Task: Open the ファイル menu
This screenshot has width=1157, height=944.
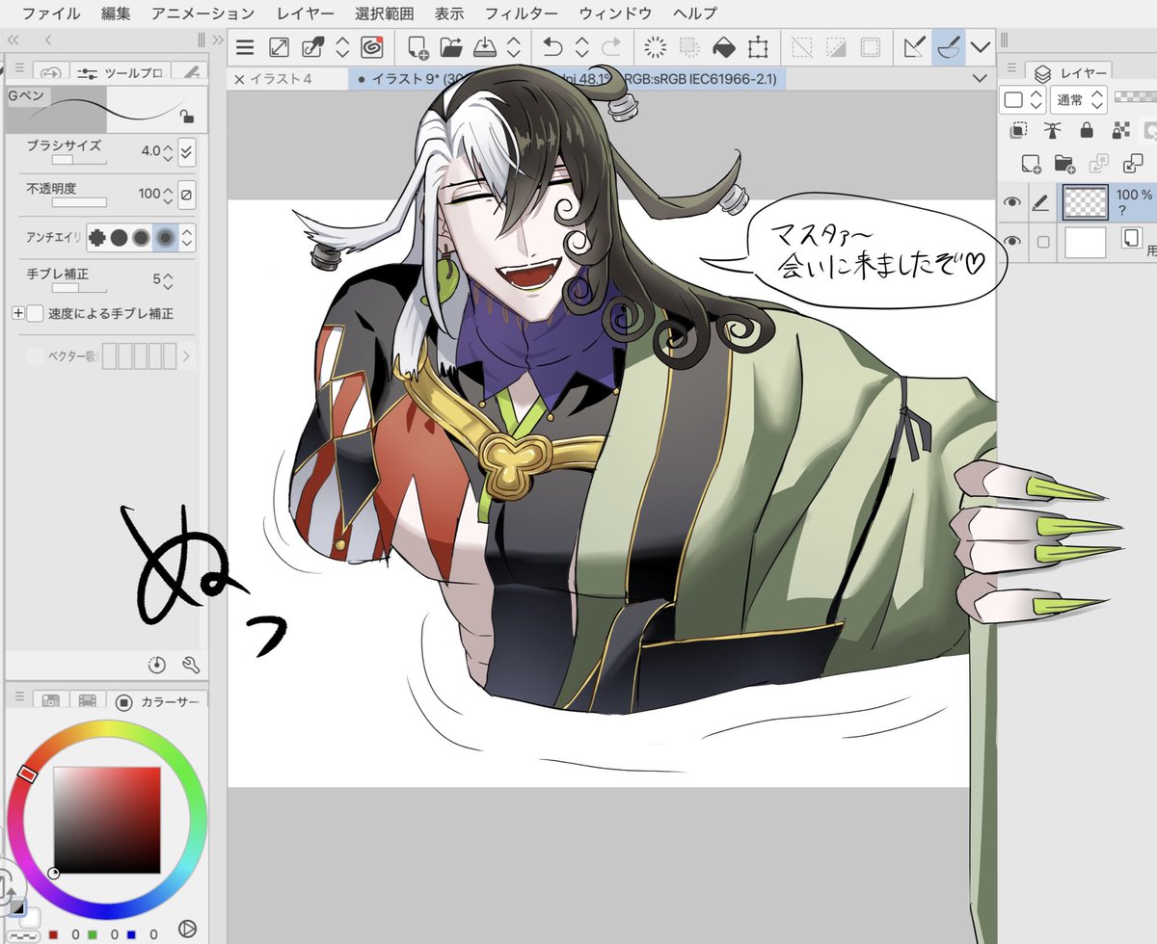Action: [52, 13]
